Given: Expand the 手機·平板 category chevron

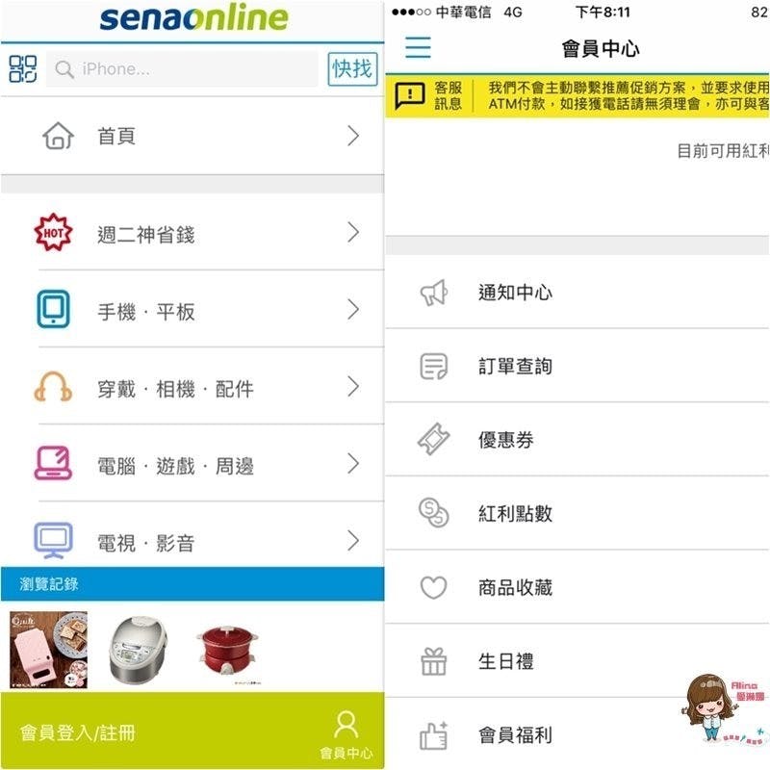Looking at the screenshot, I should point(353,309).
